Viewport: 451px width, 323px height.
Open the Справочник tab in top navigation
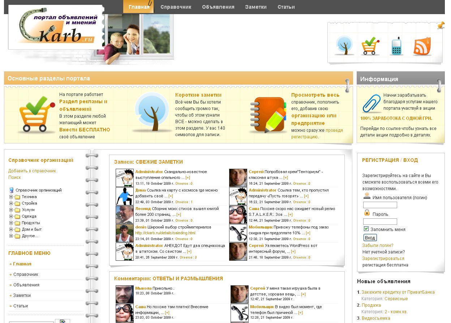176,7
